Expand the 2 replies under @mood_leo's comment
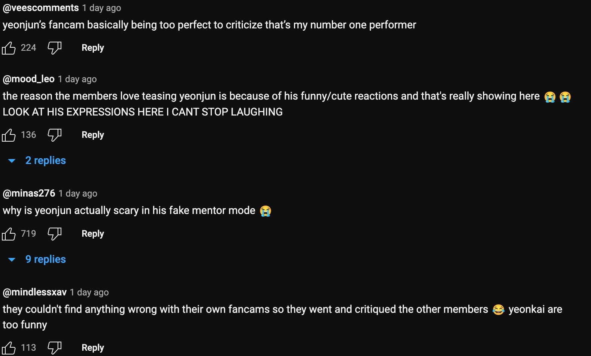Image resolution: width=591 pixels, height=356 pixels. [45, 160]
